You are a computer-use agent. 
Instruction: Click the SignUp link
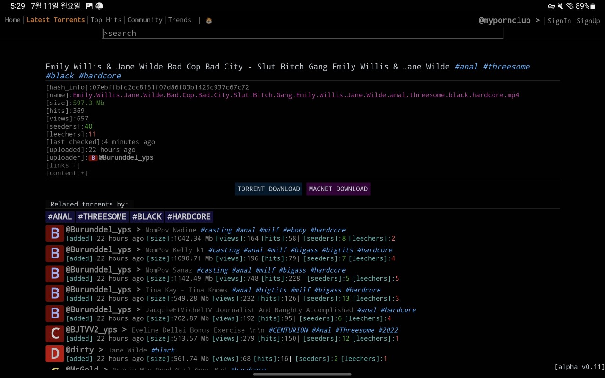point(588,21)
